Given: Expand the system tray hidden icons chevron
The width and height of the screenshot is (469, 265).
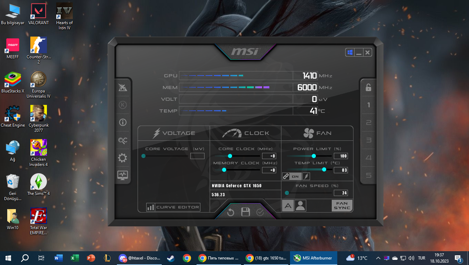Looking at the screenshot, I should pyautogui.click(x=378, y=258).
